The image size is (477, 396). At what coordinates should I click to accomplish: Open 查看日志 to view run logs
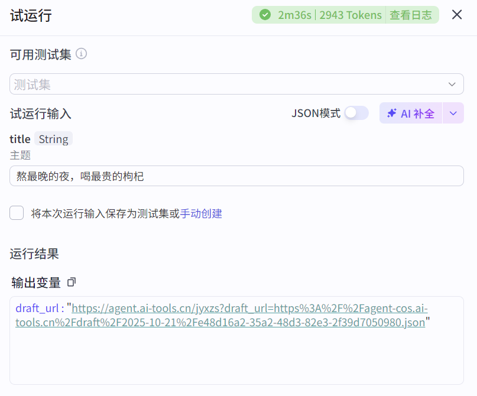click(x=410, y=15)
